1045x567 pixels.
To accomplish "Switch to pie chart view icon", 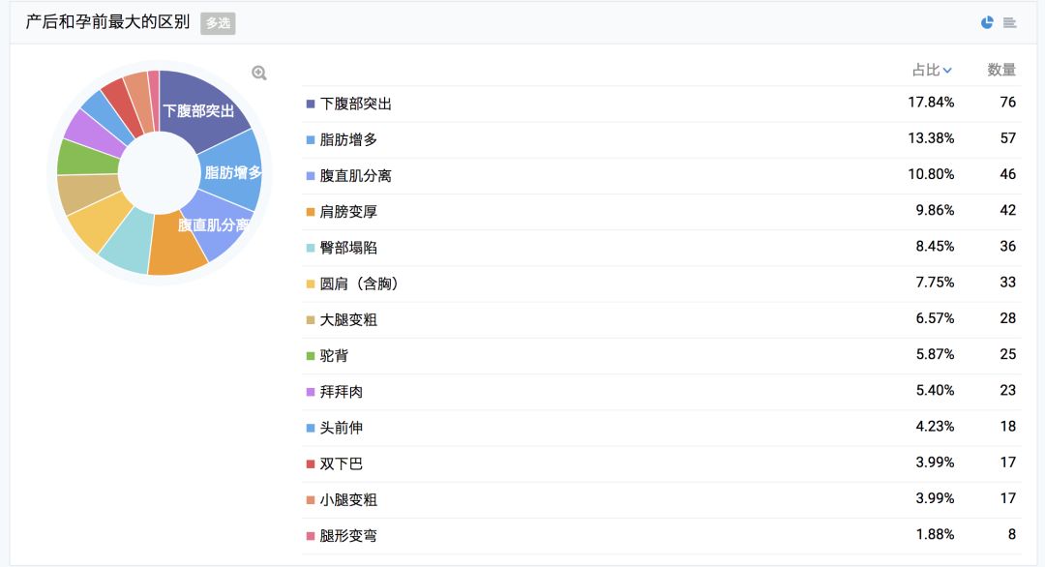I will coord(987,22).
